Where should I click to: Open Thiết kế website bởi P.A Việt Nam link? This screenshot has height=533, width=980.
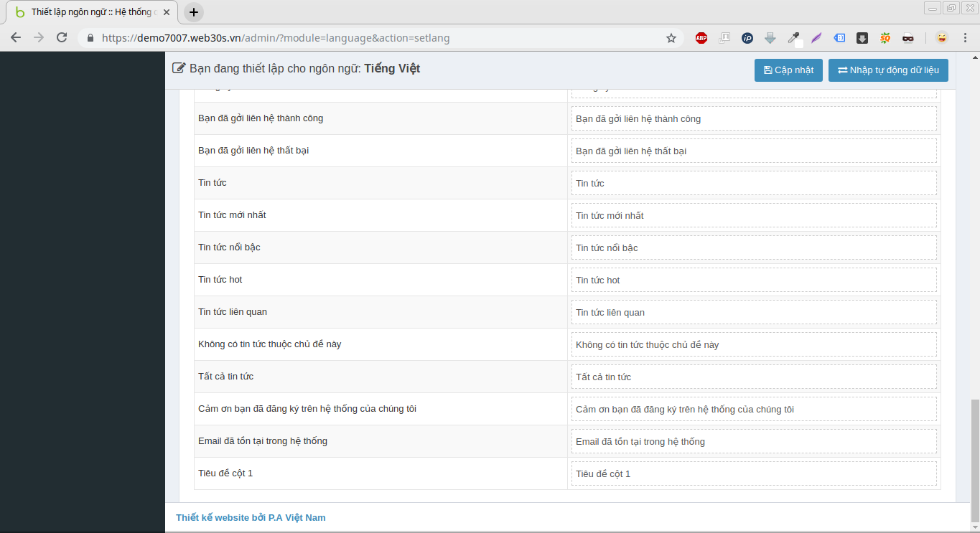pos(251,517)
